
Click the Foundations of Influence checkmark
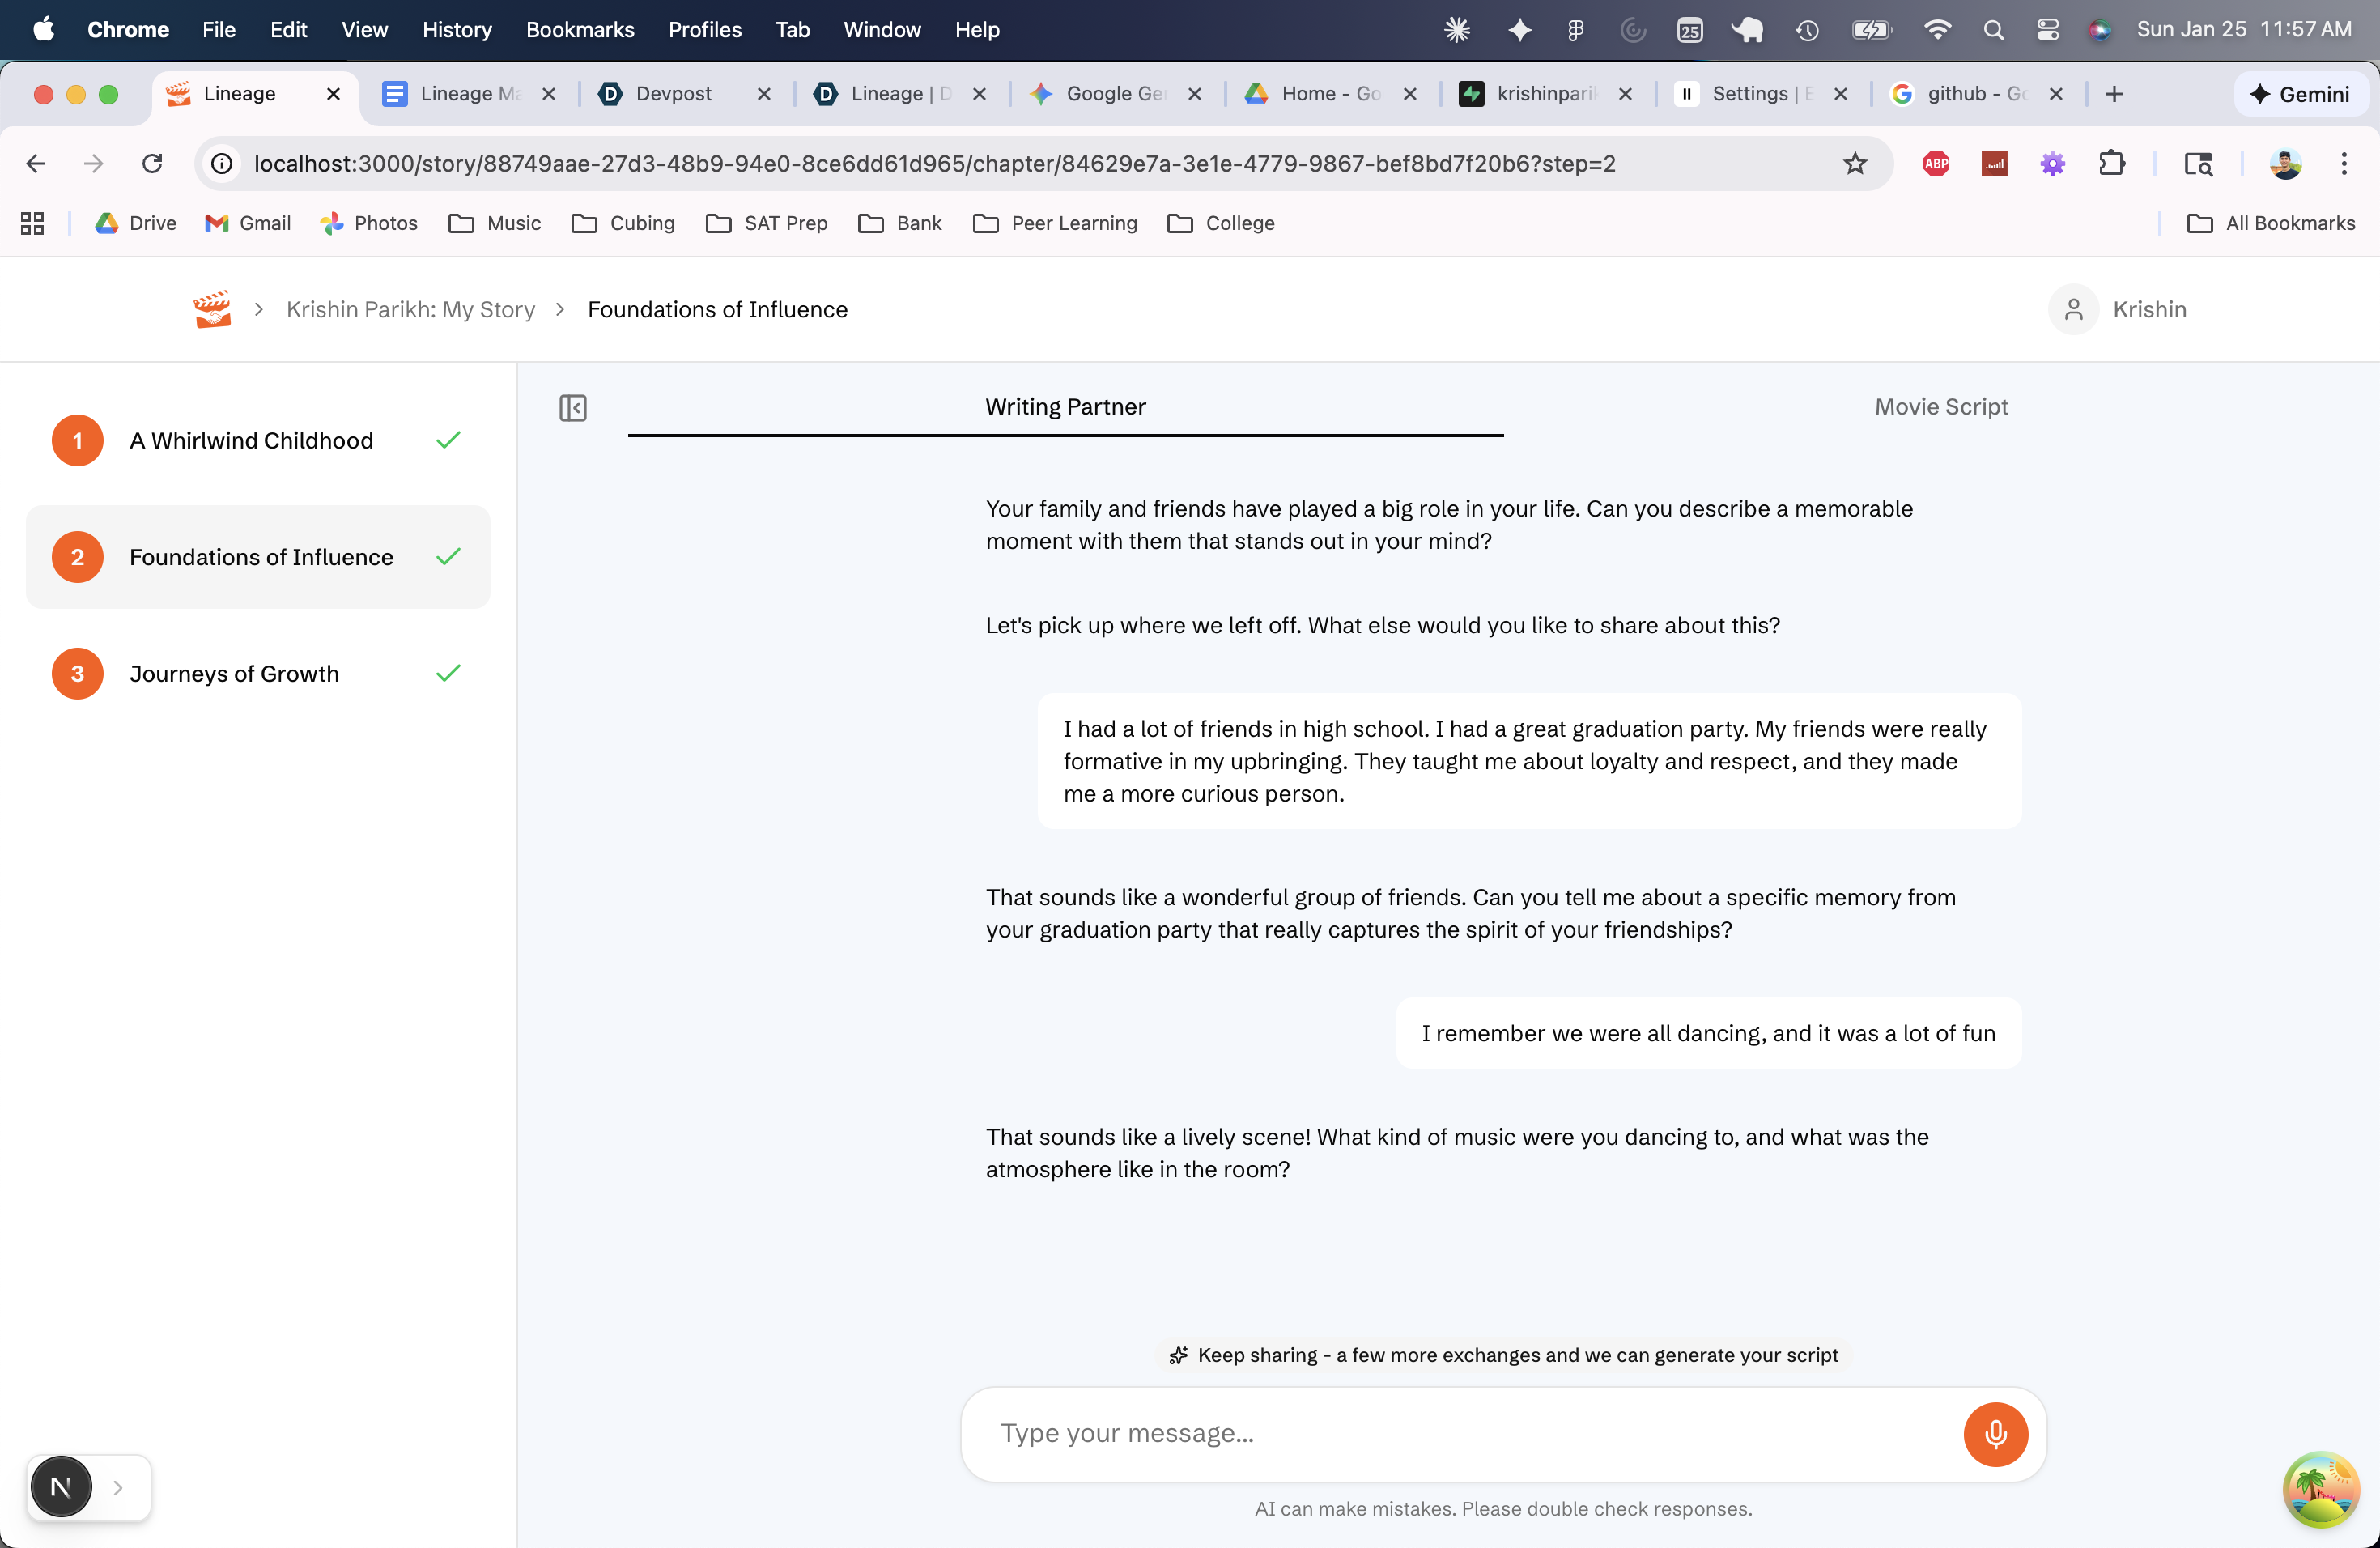448,556
